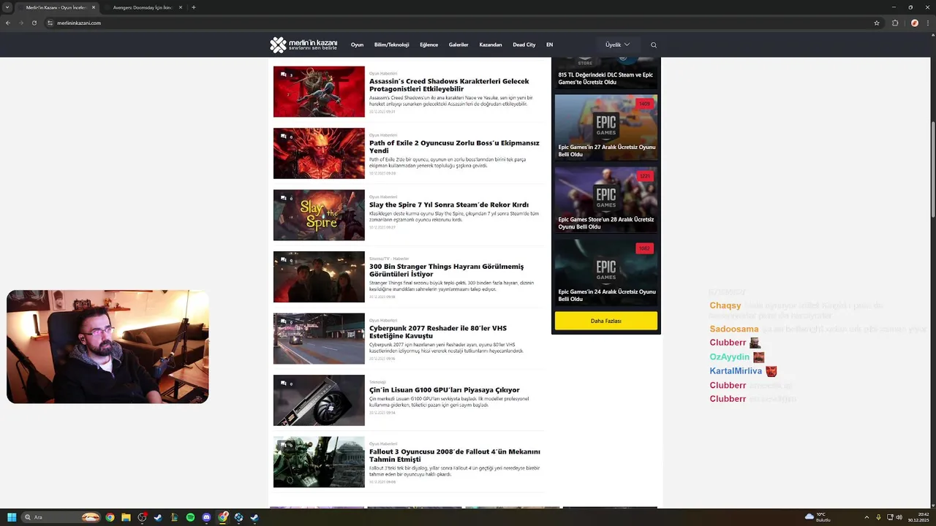The image size is (936, 526).
Task: Open the site search magnifier icon
Action: point(654,45)
